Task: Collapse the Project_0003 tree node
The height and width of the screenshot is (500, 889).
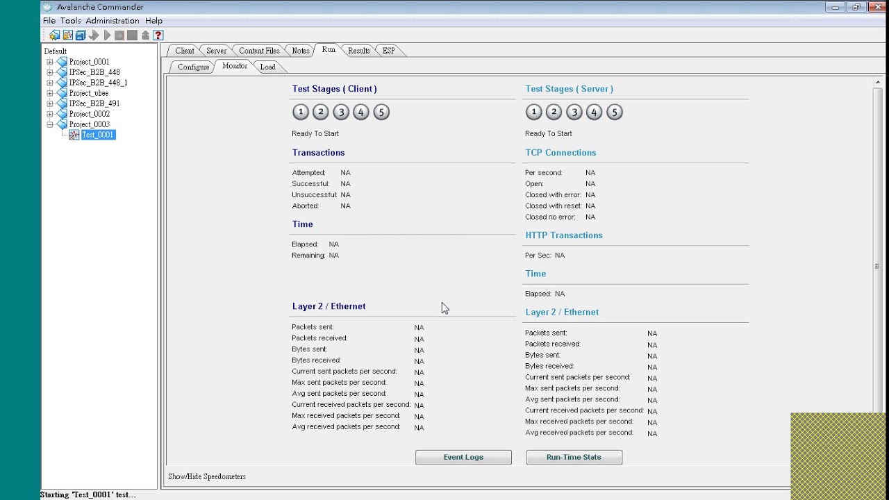Action: point(50,124)
